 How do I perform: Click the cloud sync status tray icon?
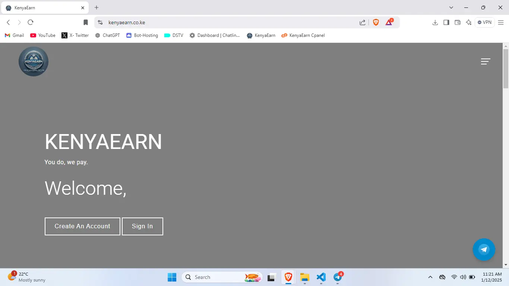coord(442,277)
